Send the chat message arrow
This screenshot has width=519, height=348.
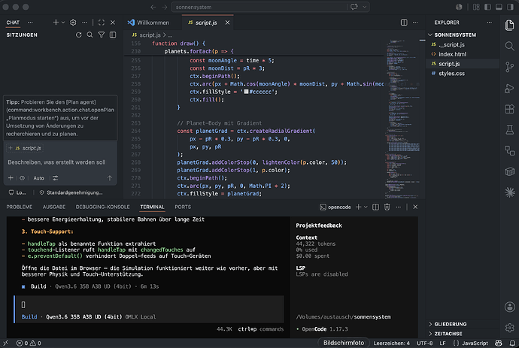pyautogui.click(x=110, y=178)
